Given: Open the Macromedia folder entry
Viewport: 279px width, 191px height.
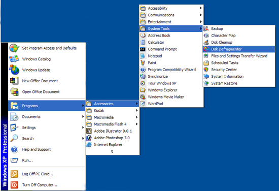Looking at the screenshot, I should coord(112,117).
